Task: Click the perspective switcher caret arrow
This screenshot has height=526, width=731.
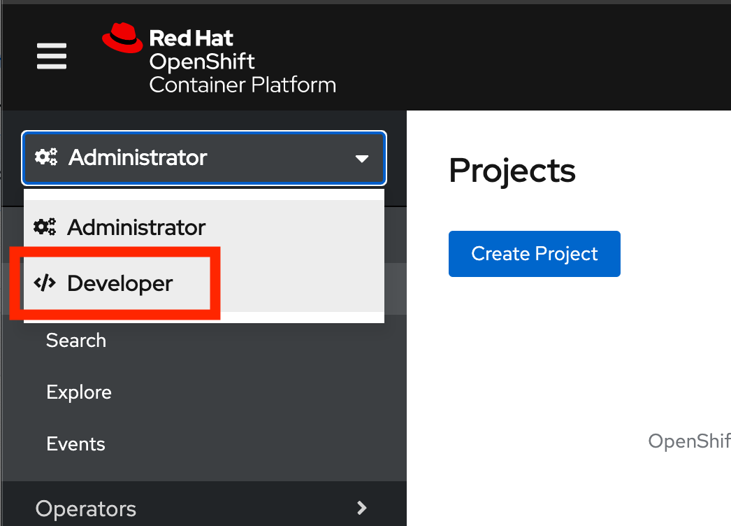Action: click(x=362, y=159)
